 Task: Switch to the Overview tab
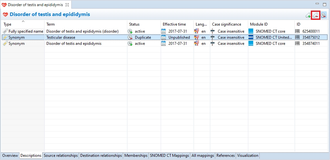(10, 156)
